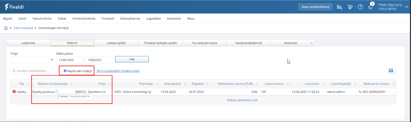Open the Kiinteistöhallinta menu
411x122 pixels.
[x=84, y=19]
